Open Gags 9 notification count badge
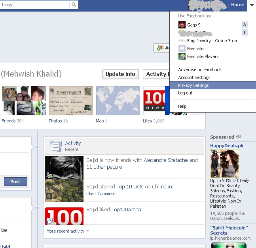256x248 pixels. tap(245, 24)
